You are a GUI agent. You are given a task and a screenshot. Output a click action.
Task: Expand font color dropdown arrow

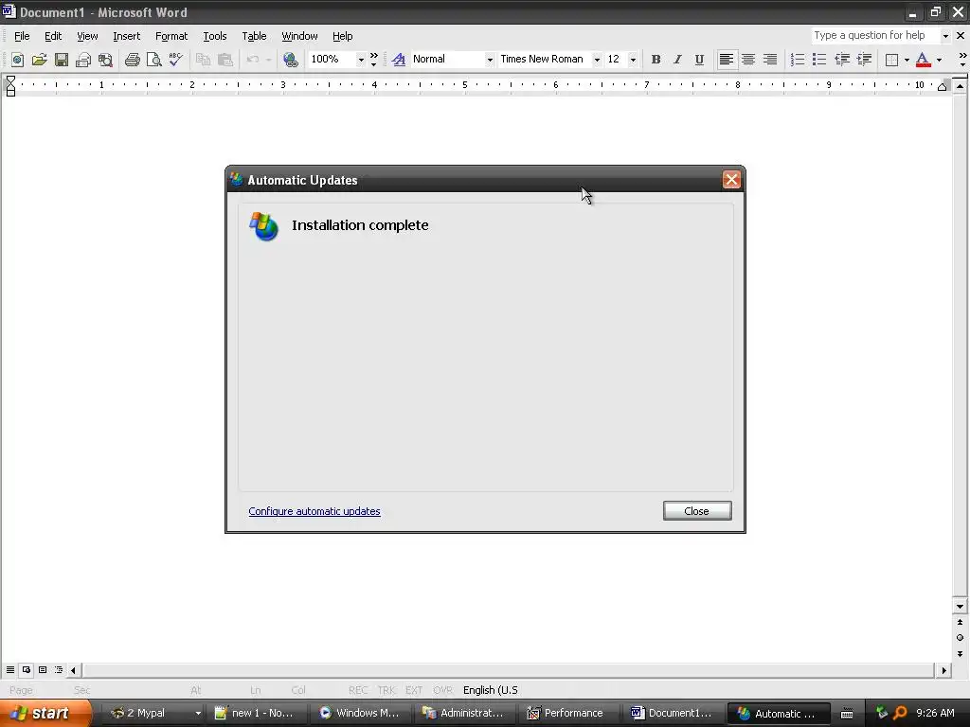(939, 60)
